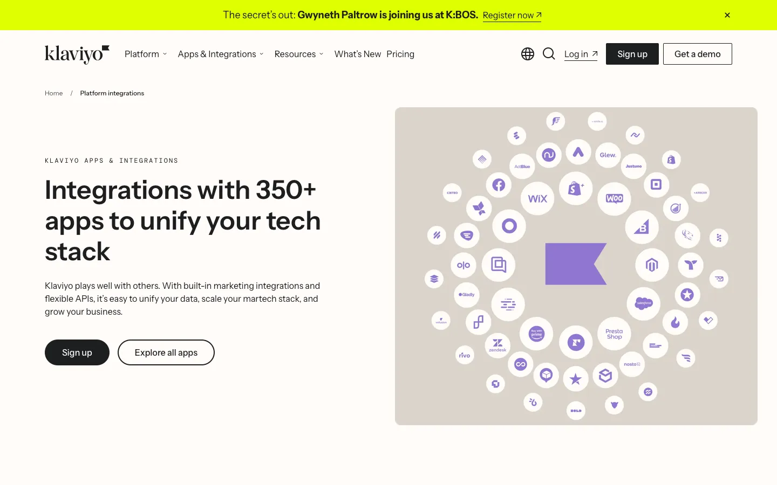
Task: Open the Pricing page
Action: (400, 54)
